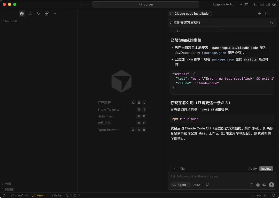Open the Source Control branch icon
279x198 pixels.
[x=38, y=13]
